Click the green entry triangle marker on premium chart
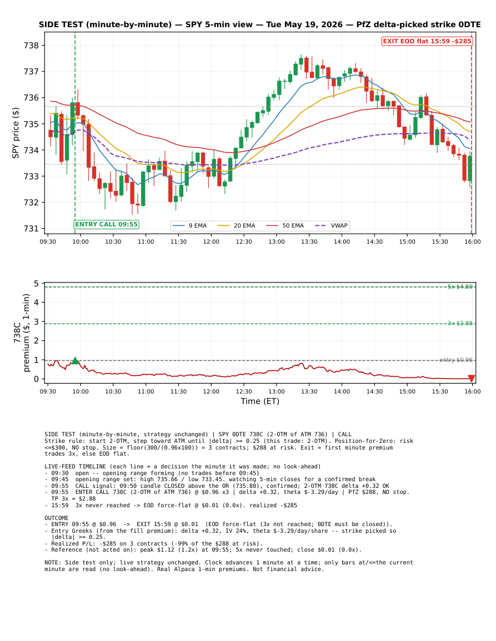This screenshot has height=641, width=496. click(75, 361)
